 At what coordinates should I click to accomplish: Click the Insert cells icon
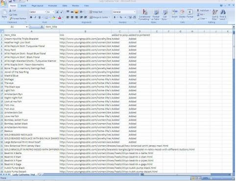[174, 14]
